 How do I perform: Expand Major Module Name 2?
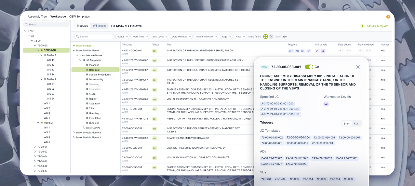click(74, 133)
